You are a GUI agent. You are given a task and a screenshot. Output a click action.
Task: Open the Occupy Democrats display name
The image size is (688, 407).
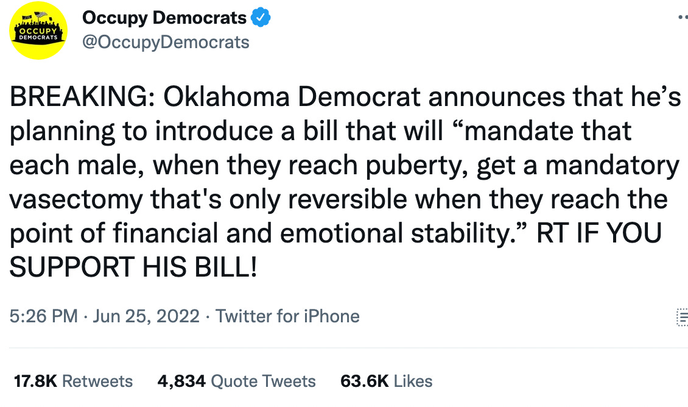point(164,18)
